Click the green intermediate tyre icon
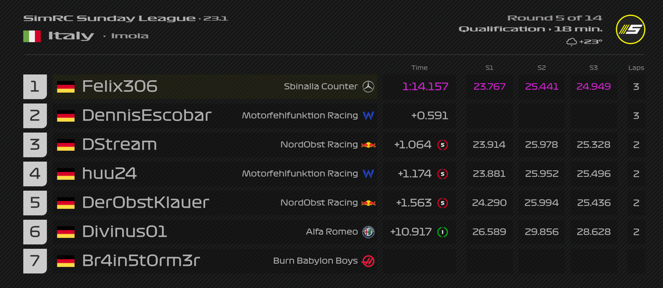The height and width of the screenshot is (288, 663). [x=442, y=232]
